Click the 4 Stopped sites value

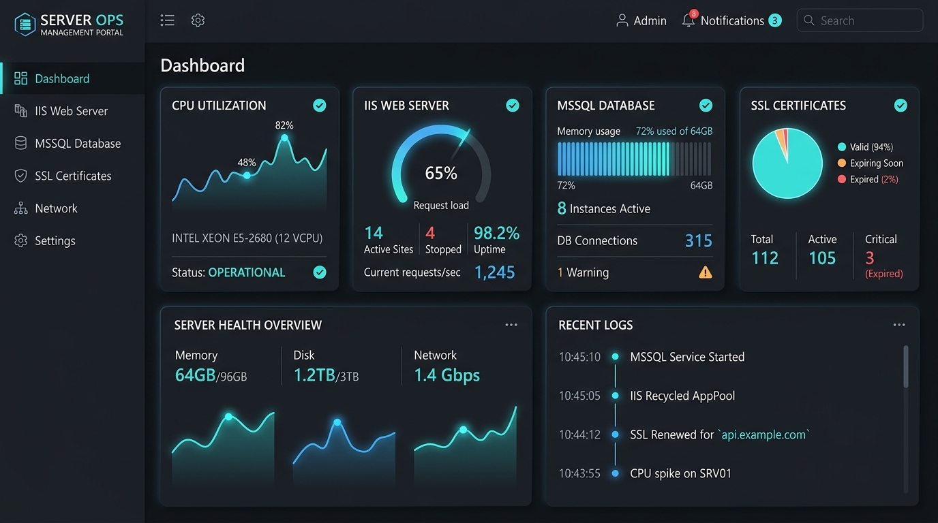tap(430, 233)
